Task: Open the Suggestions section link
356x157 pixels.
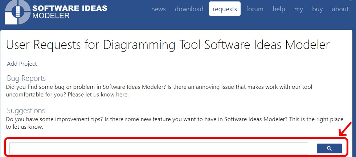Action: click(26, 111)
